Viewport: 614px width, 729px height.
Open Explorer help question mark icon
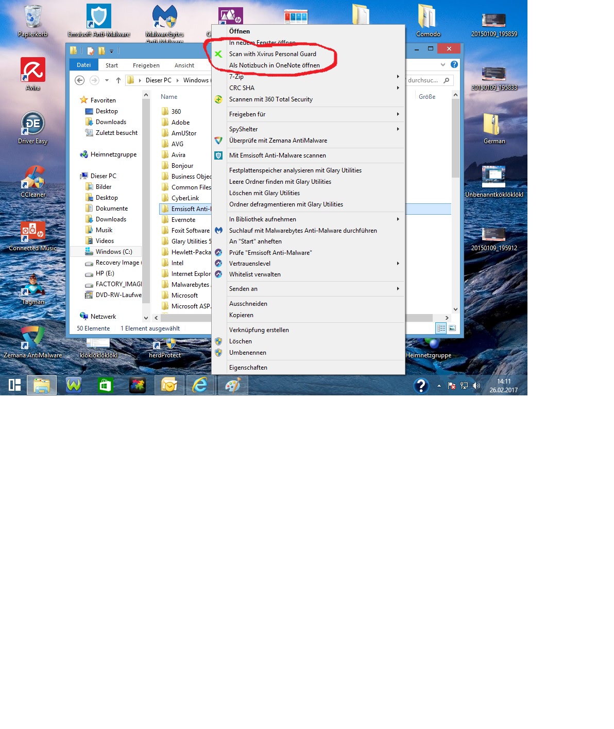(454, 64)
